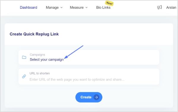Screen dimensions: 178x112
Task: Focus the URL to shorten input field
Action: pyautogui.click(x=89, y=77)
